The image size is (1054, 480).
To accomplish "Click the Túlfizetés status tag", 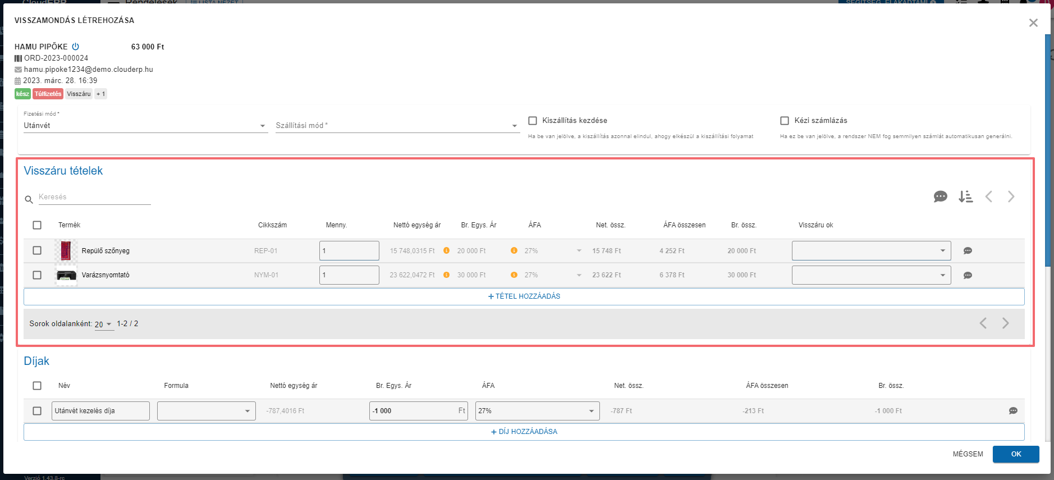I will click(x=48, y=94).
